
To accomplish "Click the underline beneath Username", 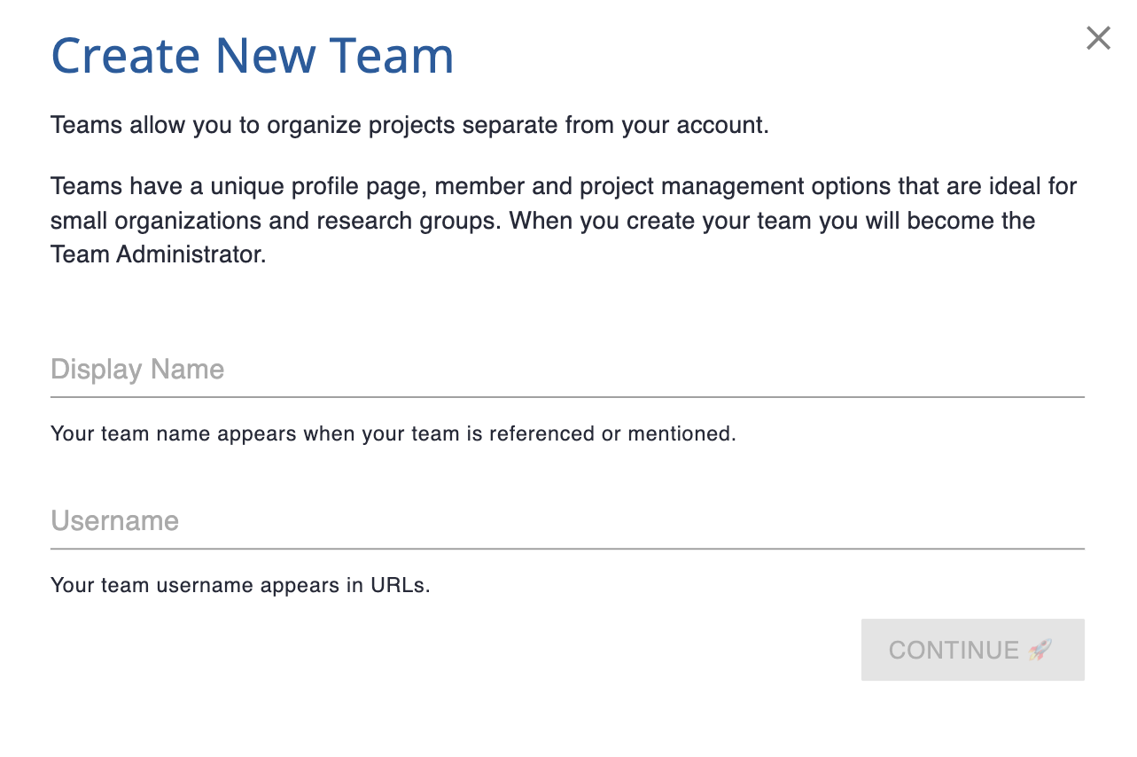I will [x=567, y=549].
